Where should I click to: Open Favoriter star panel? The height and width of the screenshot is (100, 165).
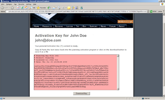[x=41, y=8]
